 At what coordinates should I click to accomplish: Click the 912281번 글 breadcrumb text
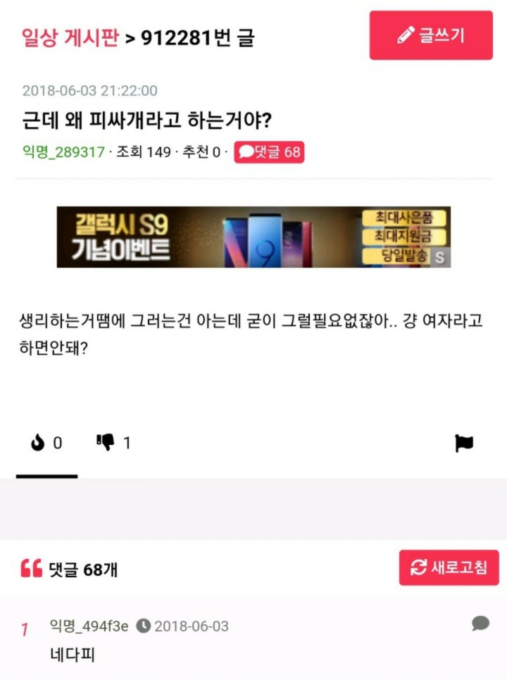(x=198, y=38)
